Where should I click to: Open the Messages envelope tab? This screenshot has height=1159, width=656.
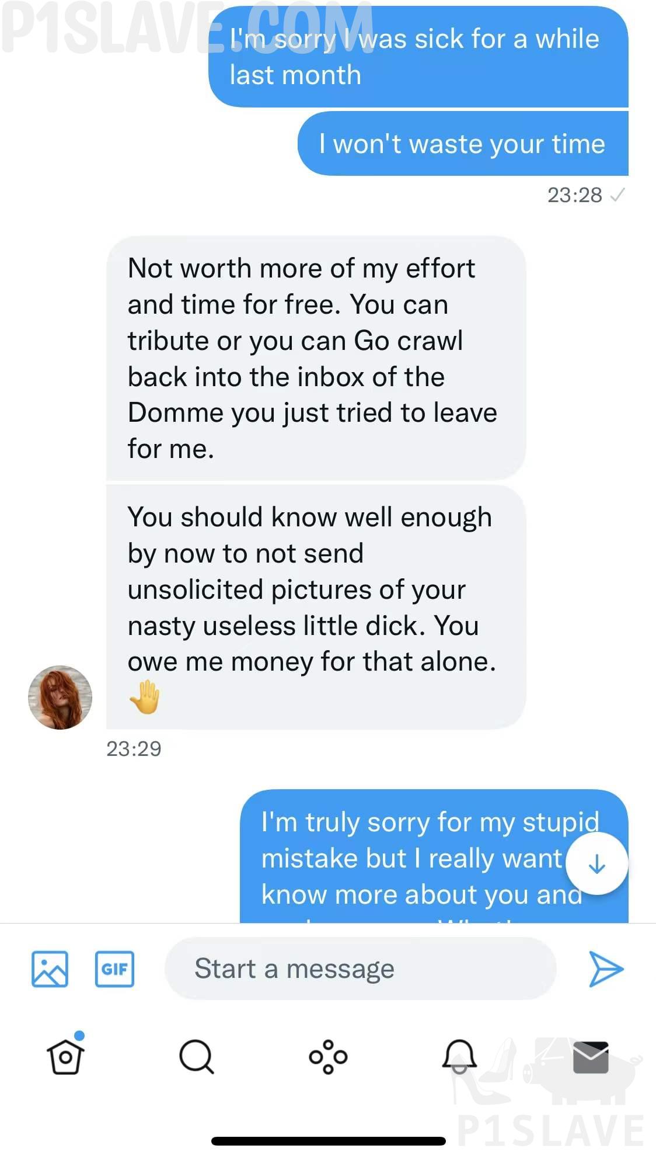tap(591, 1057)
